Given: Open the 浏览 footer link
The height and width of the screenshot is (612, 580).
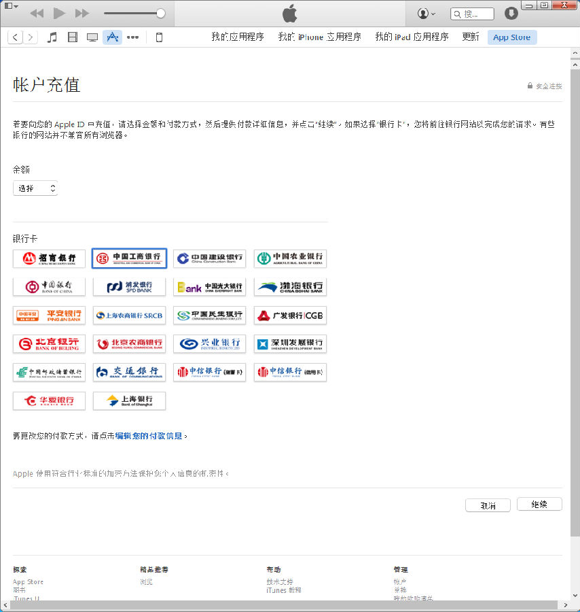Looking at the screenshot, I should (146, 581).
